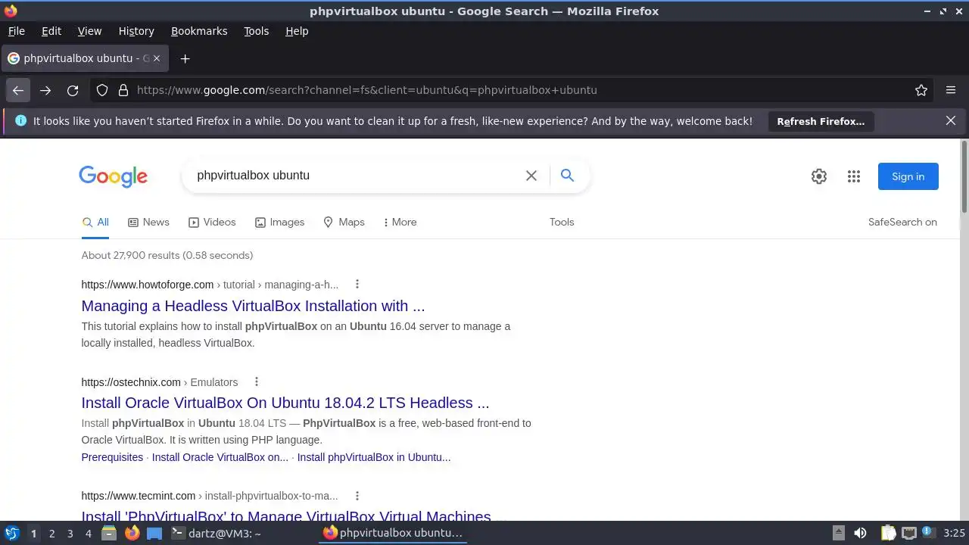This screenshot has width=969, height=545.
Task: Open Install phpVirtualBox in Ubuntu... sublink
Action: click(x=374, y=457)
